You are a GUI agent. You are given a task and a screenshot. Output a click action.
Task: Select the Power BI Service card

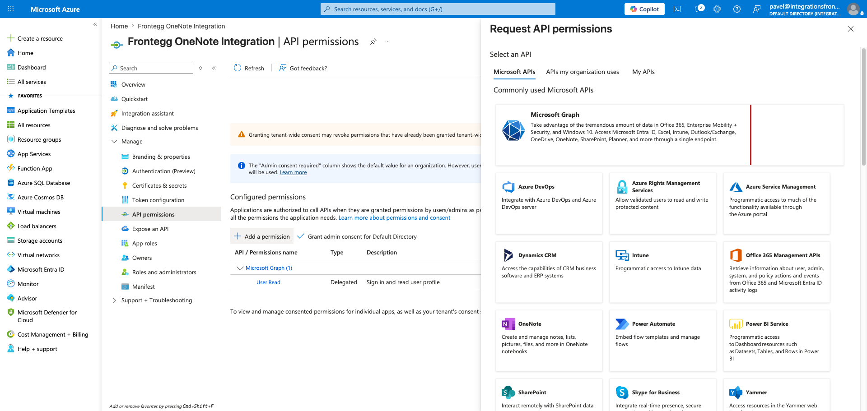click(x=777, y=341)
